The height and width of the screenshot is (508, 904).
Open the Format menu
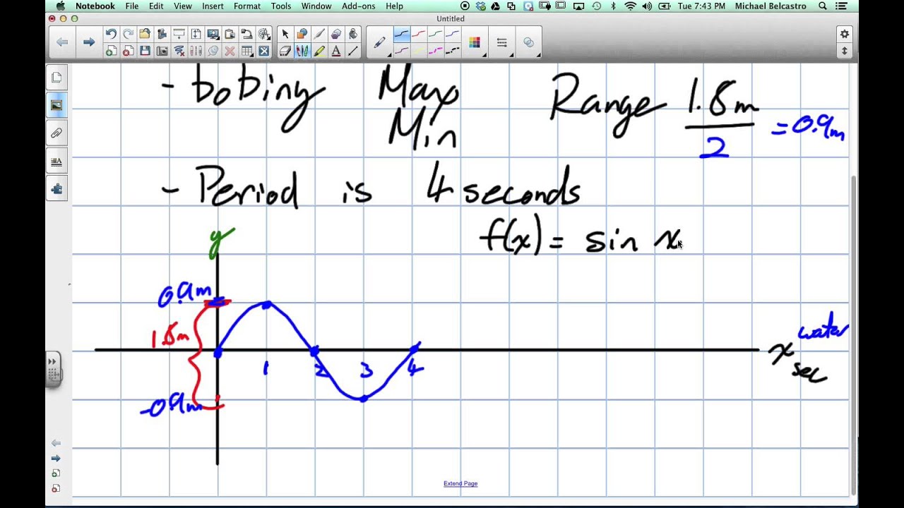point(247,6)
